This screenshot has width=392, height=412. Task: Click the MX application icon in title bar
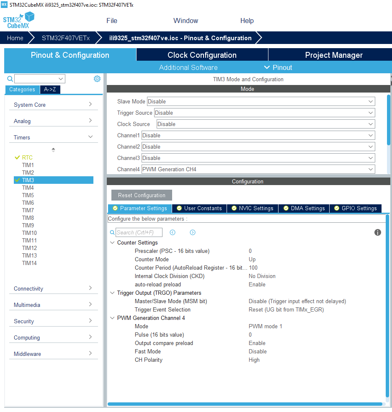(x=4, y=5)
